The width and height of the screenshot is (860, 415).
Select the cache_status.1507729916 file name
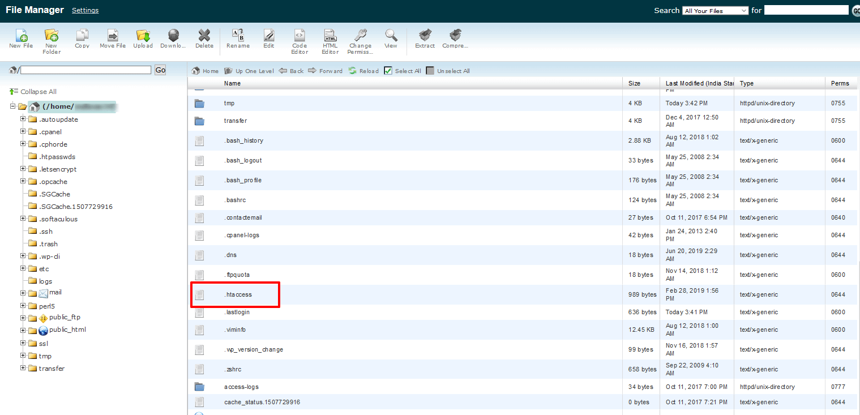coord(262,402)
